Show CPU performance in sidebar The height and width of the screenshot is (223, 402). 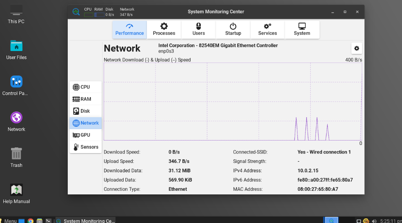pos(85,87)
